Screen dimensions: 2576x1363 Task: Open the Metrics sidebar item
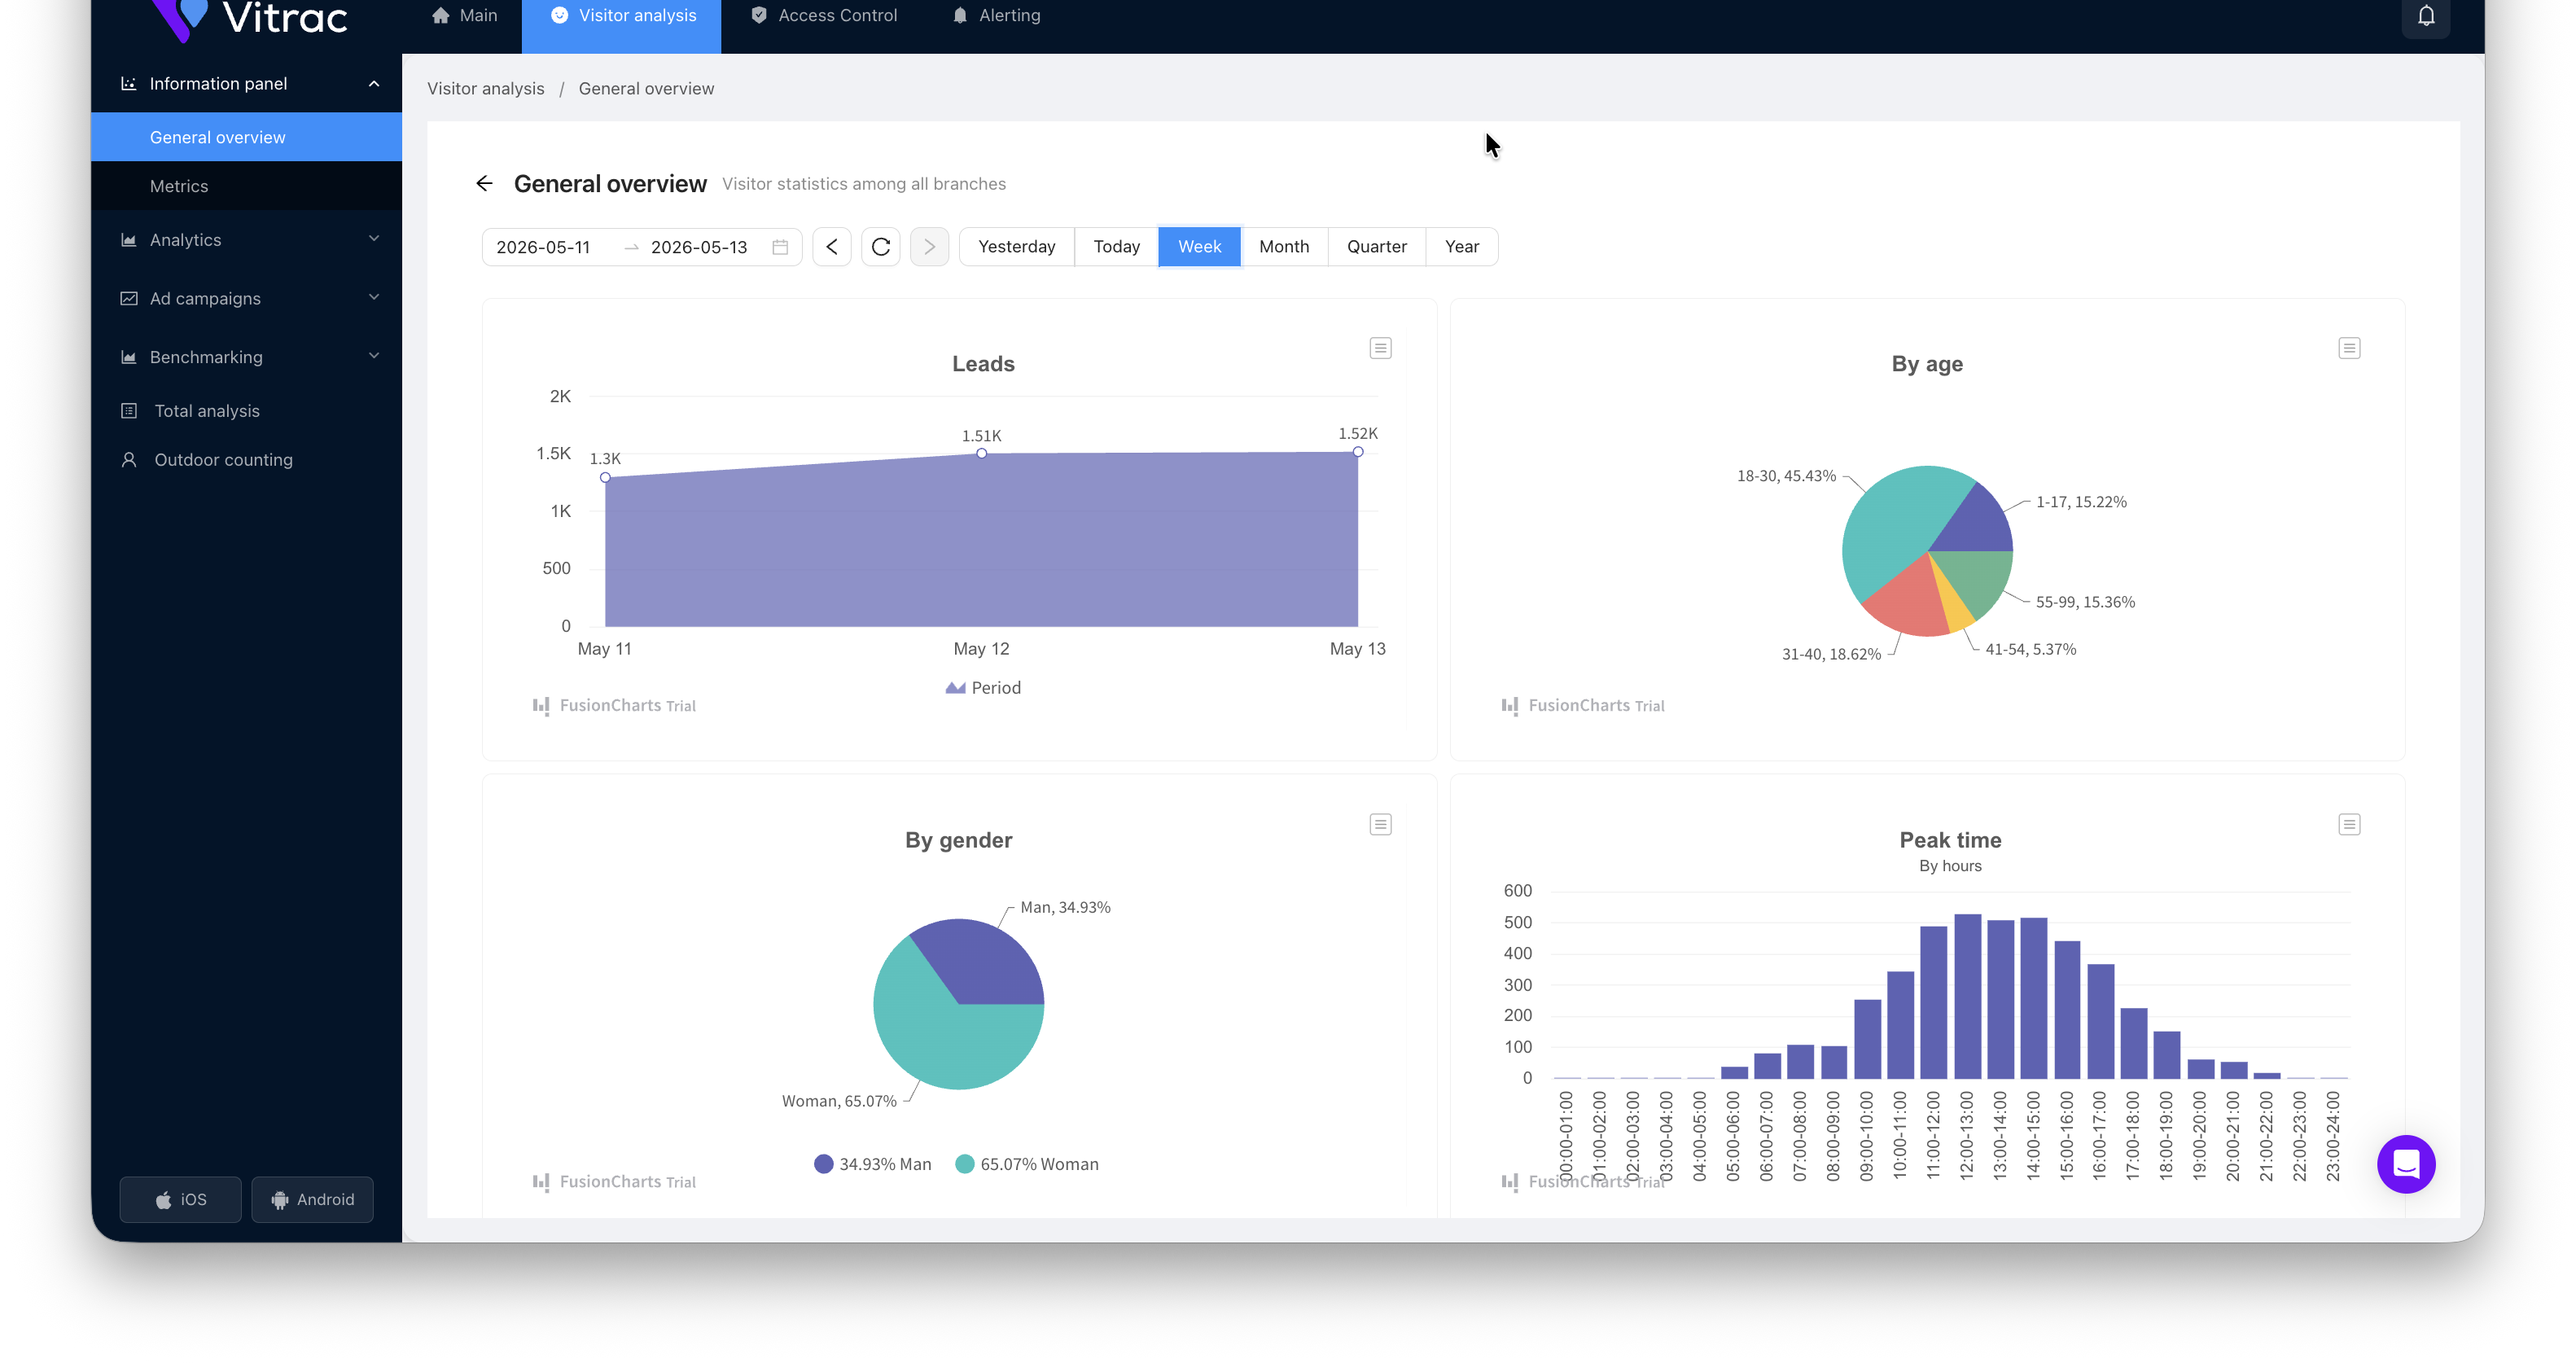(x=246, y=186)
